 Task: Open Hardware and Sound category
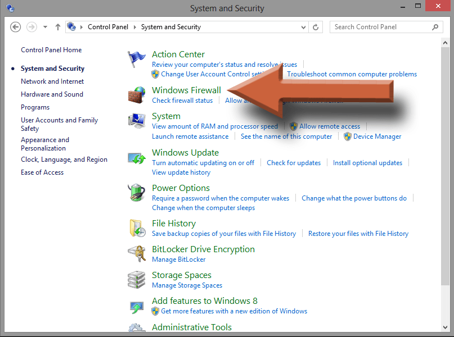(x=52, y=94)
